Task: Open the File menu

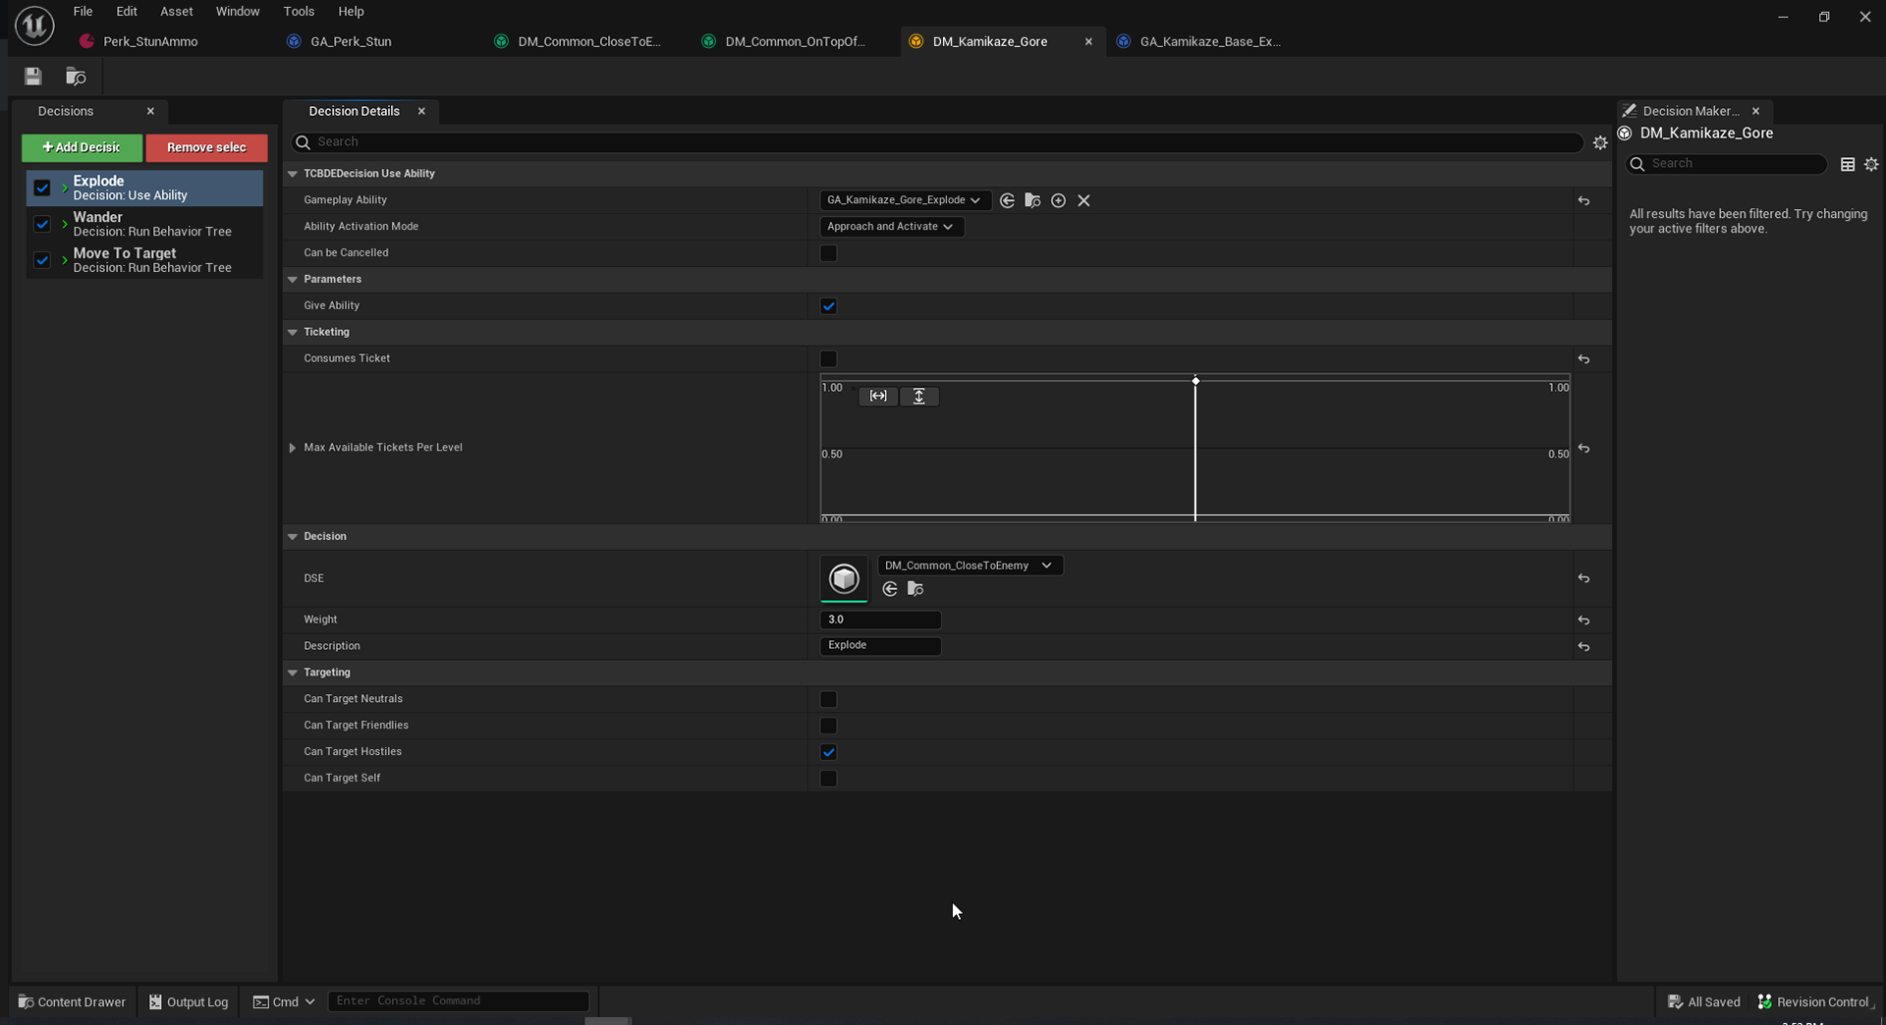Action: [83, 12]
